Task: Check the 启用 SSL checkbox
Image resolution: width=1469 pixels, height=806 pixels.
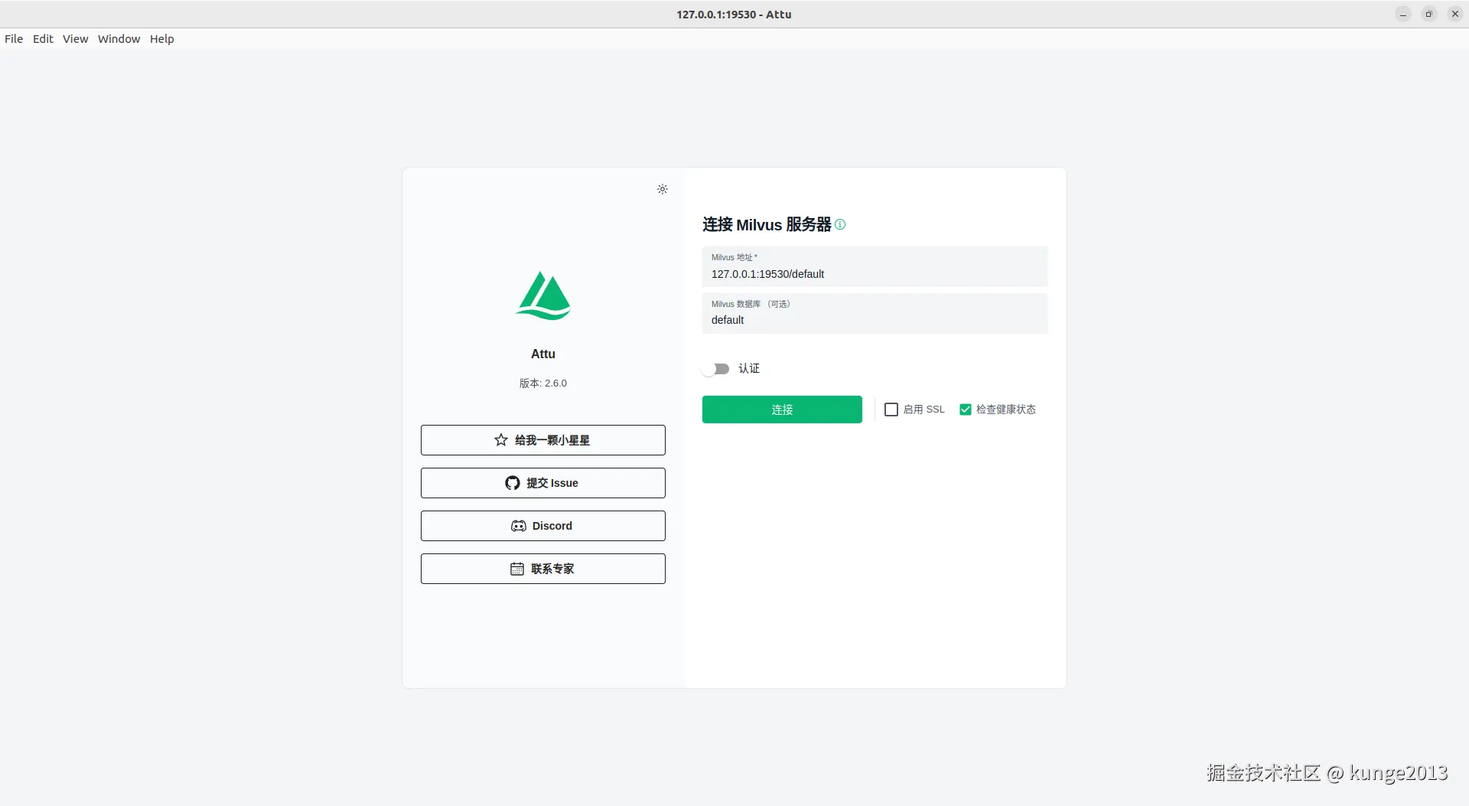Action: (891, 410)
